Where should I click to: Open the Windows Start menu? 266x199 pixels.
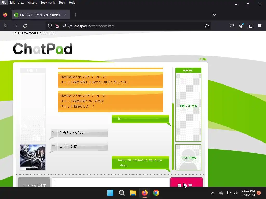[110, 193]
